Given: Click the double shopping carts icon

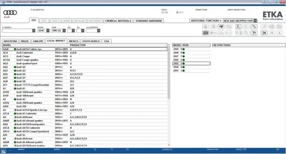Looking at the screenshot, I should [254, 27].
